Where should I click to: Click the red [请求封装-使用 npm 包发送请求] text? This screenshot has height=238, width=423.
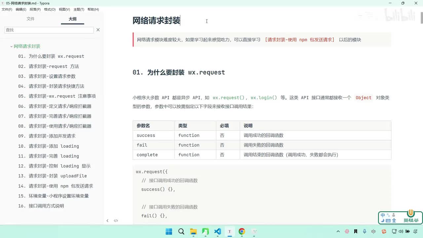(x=300, y=40)
